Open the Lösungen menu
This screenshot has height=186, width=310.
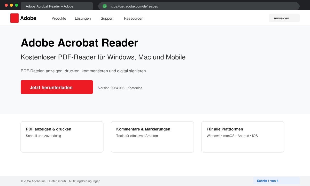[x=83, y=18]
